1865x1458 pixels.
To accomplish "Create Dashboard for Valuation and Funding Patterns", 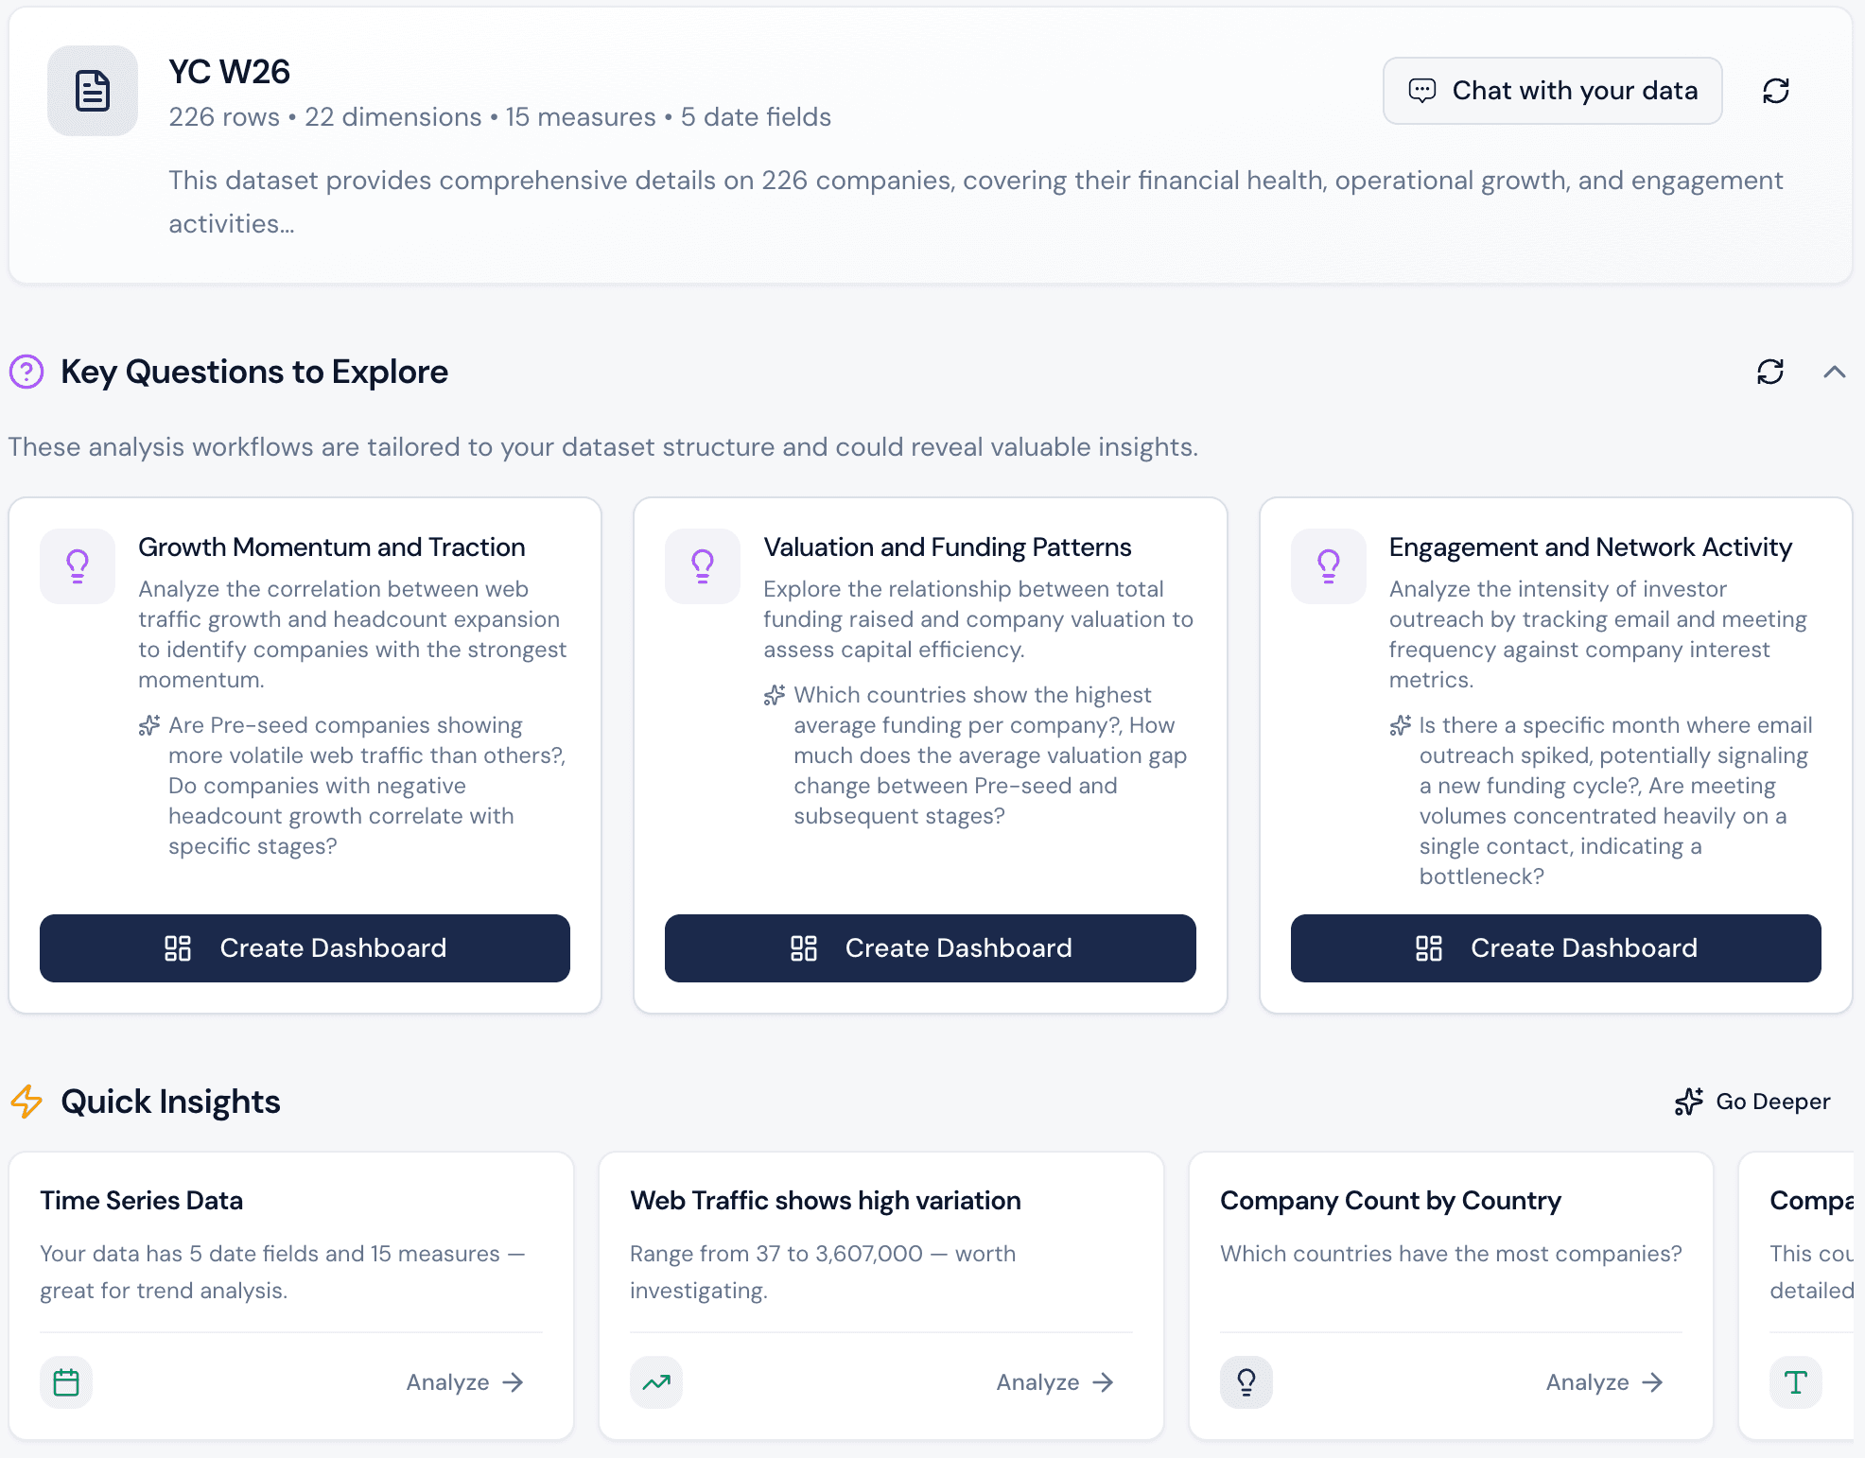I will pyautogui.click(x=930, y=947).
